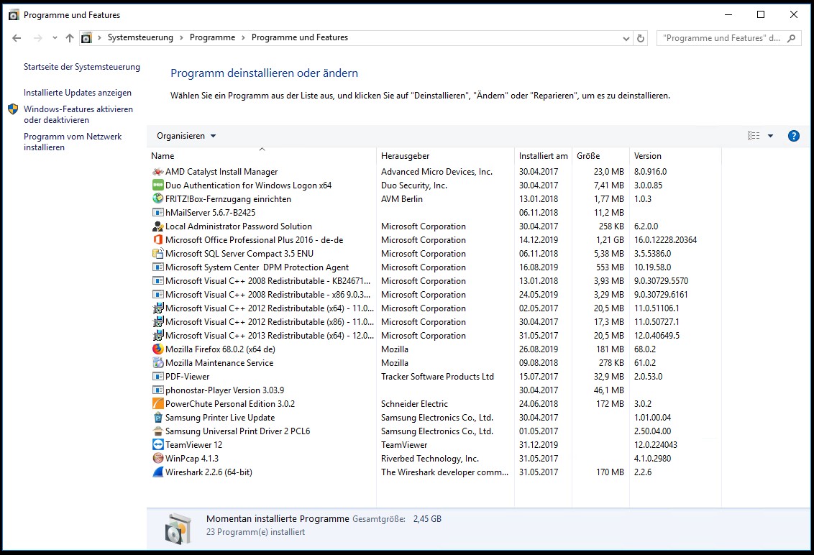
Task: Open the help question mark button
Action: pyautogui.click(x=793, y=136)
